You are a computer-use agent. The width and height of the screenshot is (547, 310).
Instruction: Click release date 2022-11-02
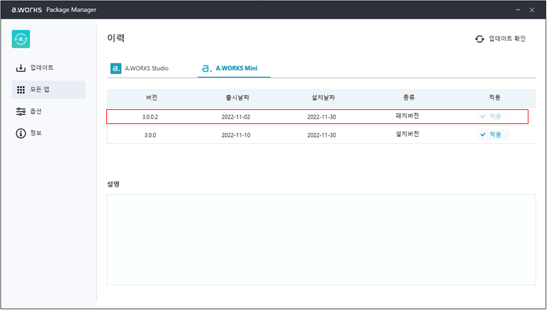tap(236, 117)
